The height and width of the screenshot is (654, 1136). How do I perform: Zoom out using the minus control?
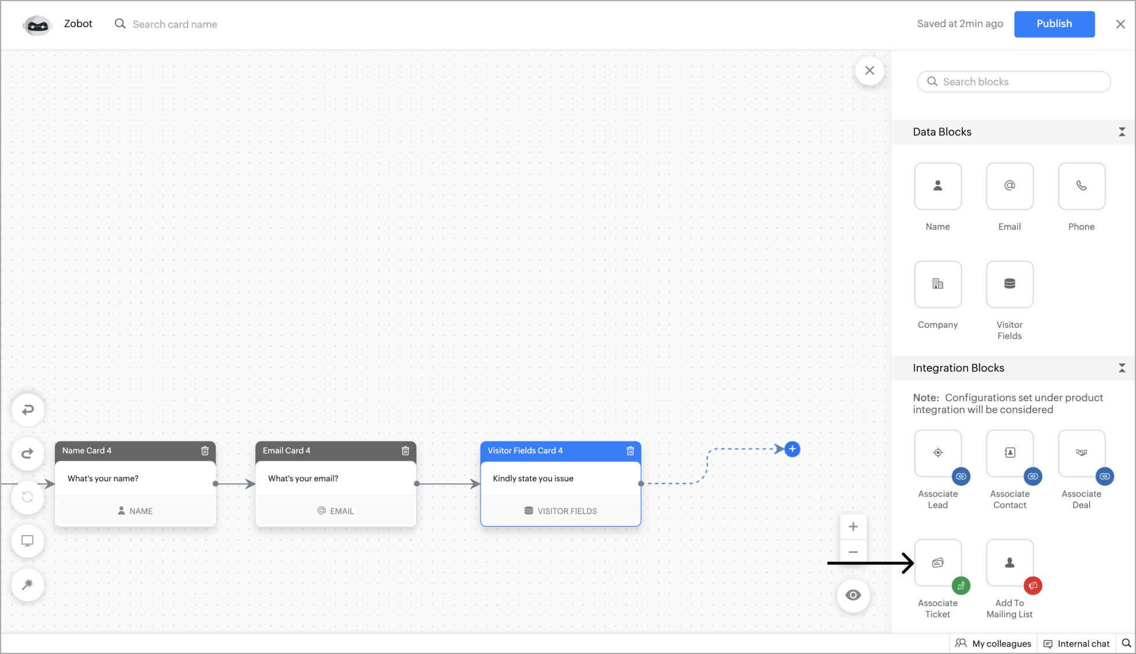click(853, 551)
